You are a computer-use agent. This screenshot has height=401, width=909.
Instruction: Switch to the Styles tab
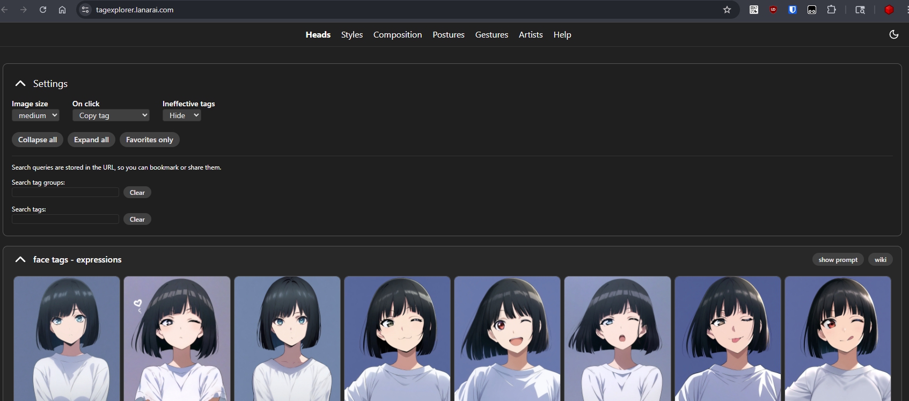pyautogui.click(x=352, y=34)
